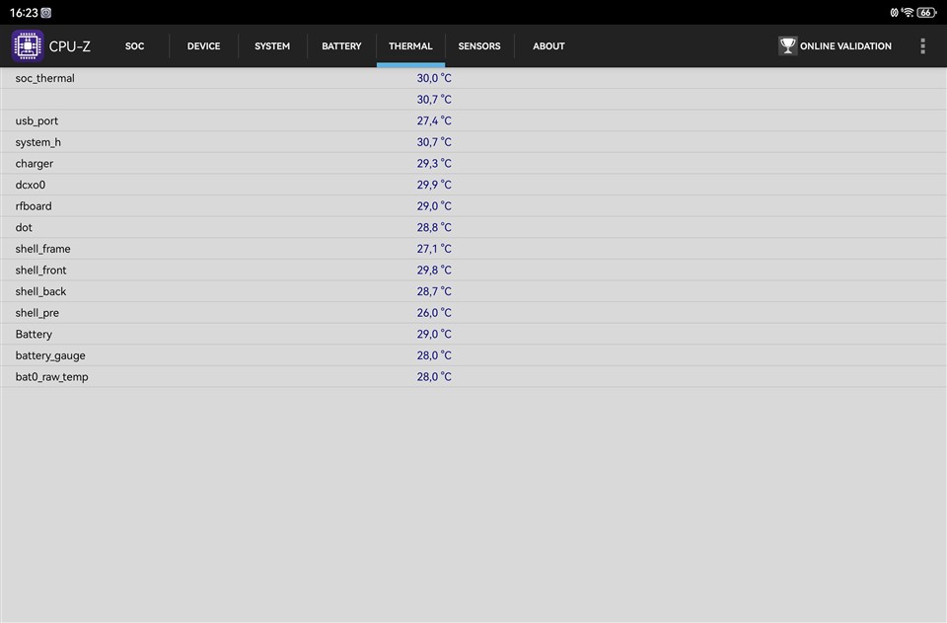This screenshot has width=947, height=623.
Task: Tap the icon next to the clock
Action: (x=46, y=13)
